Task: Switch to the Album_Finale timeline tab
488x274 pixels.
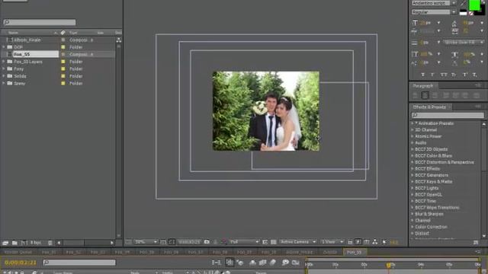Action: pyautogui.click(x=300, y=252)
